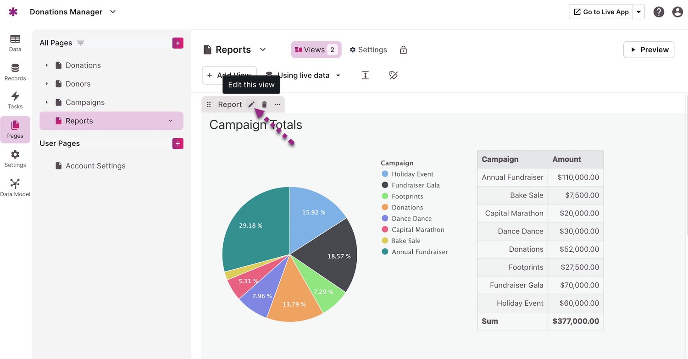
Task: Add a new User Pages page
Action: tap(178, 144)
